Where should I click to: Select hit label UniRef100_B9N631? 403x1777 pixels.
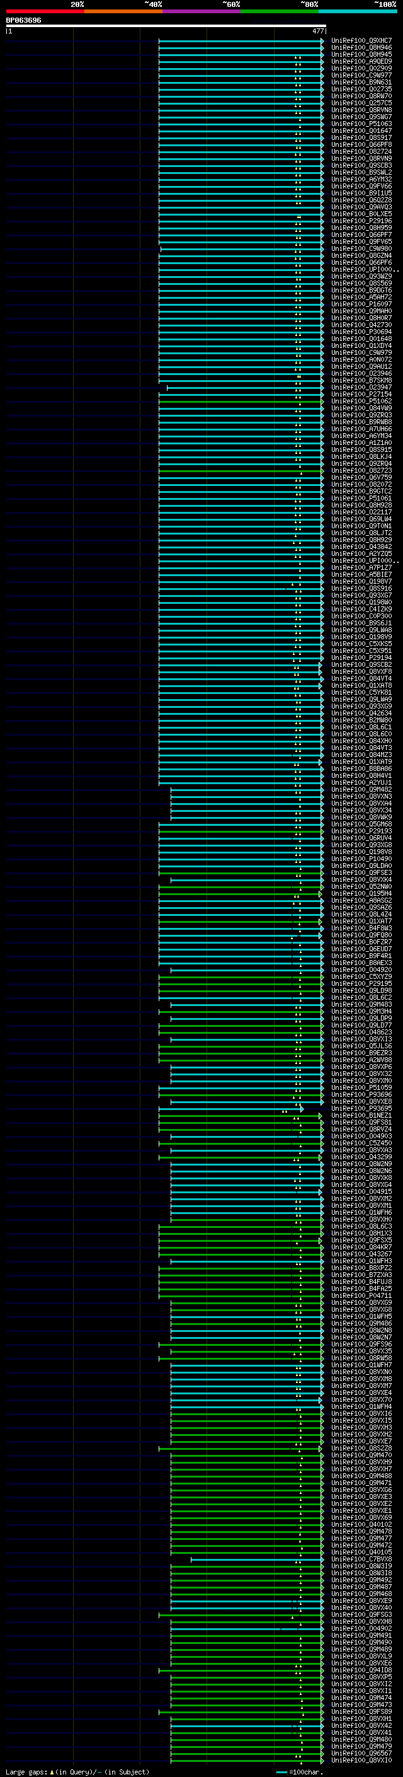361,82
